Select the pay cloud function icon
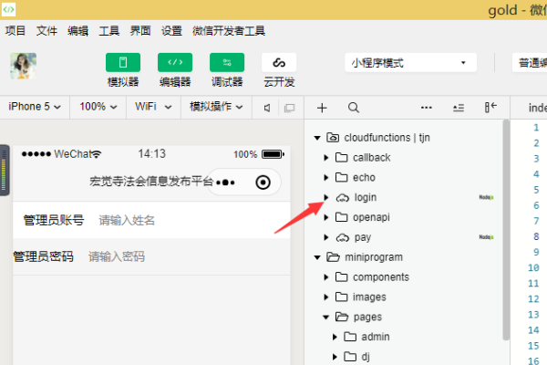 (x=342, y=238)
